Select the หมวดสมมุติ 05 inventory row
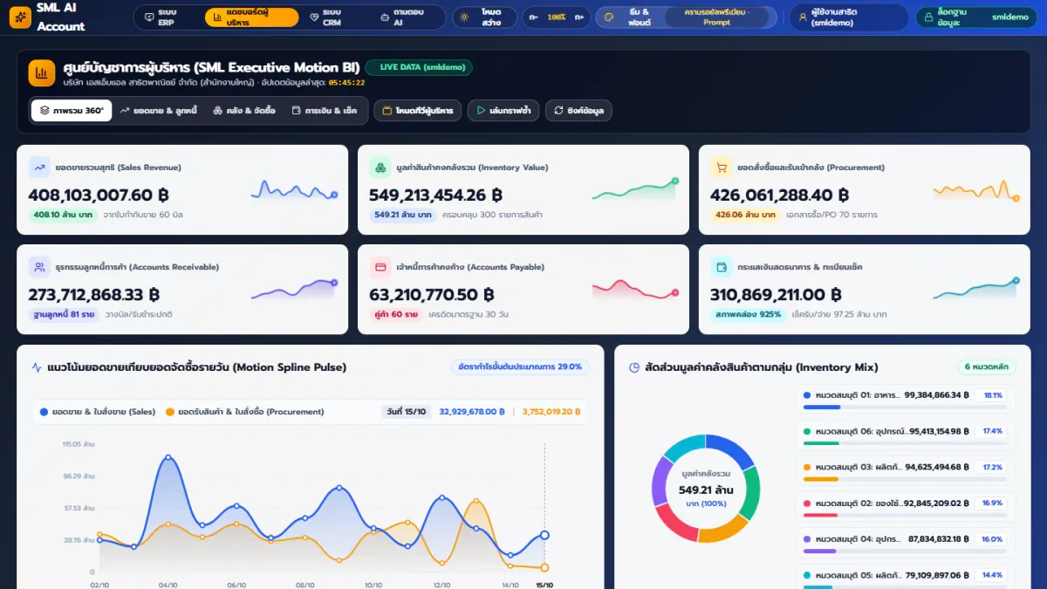This screenshot has height=589, width=1047. (906, 577)
